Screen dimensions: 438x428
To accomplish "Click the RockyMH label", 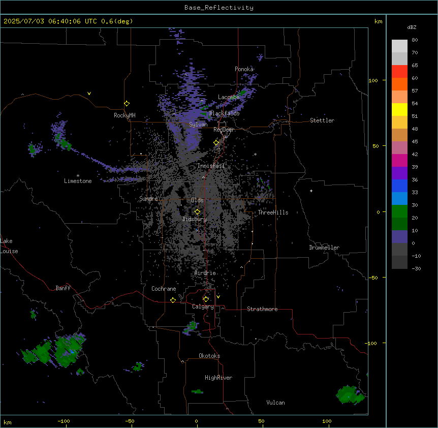I will (124, 115).
